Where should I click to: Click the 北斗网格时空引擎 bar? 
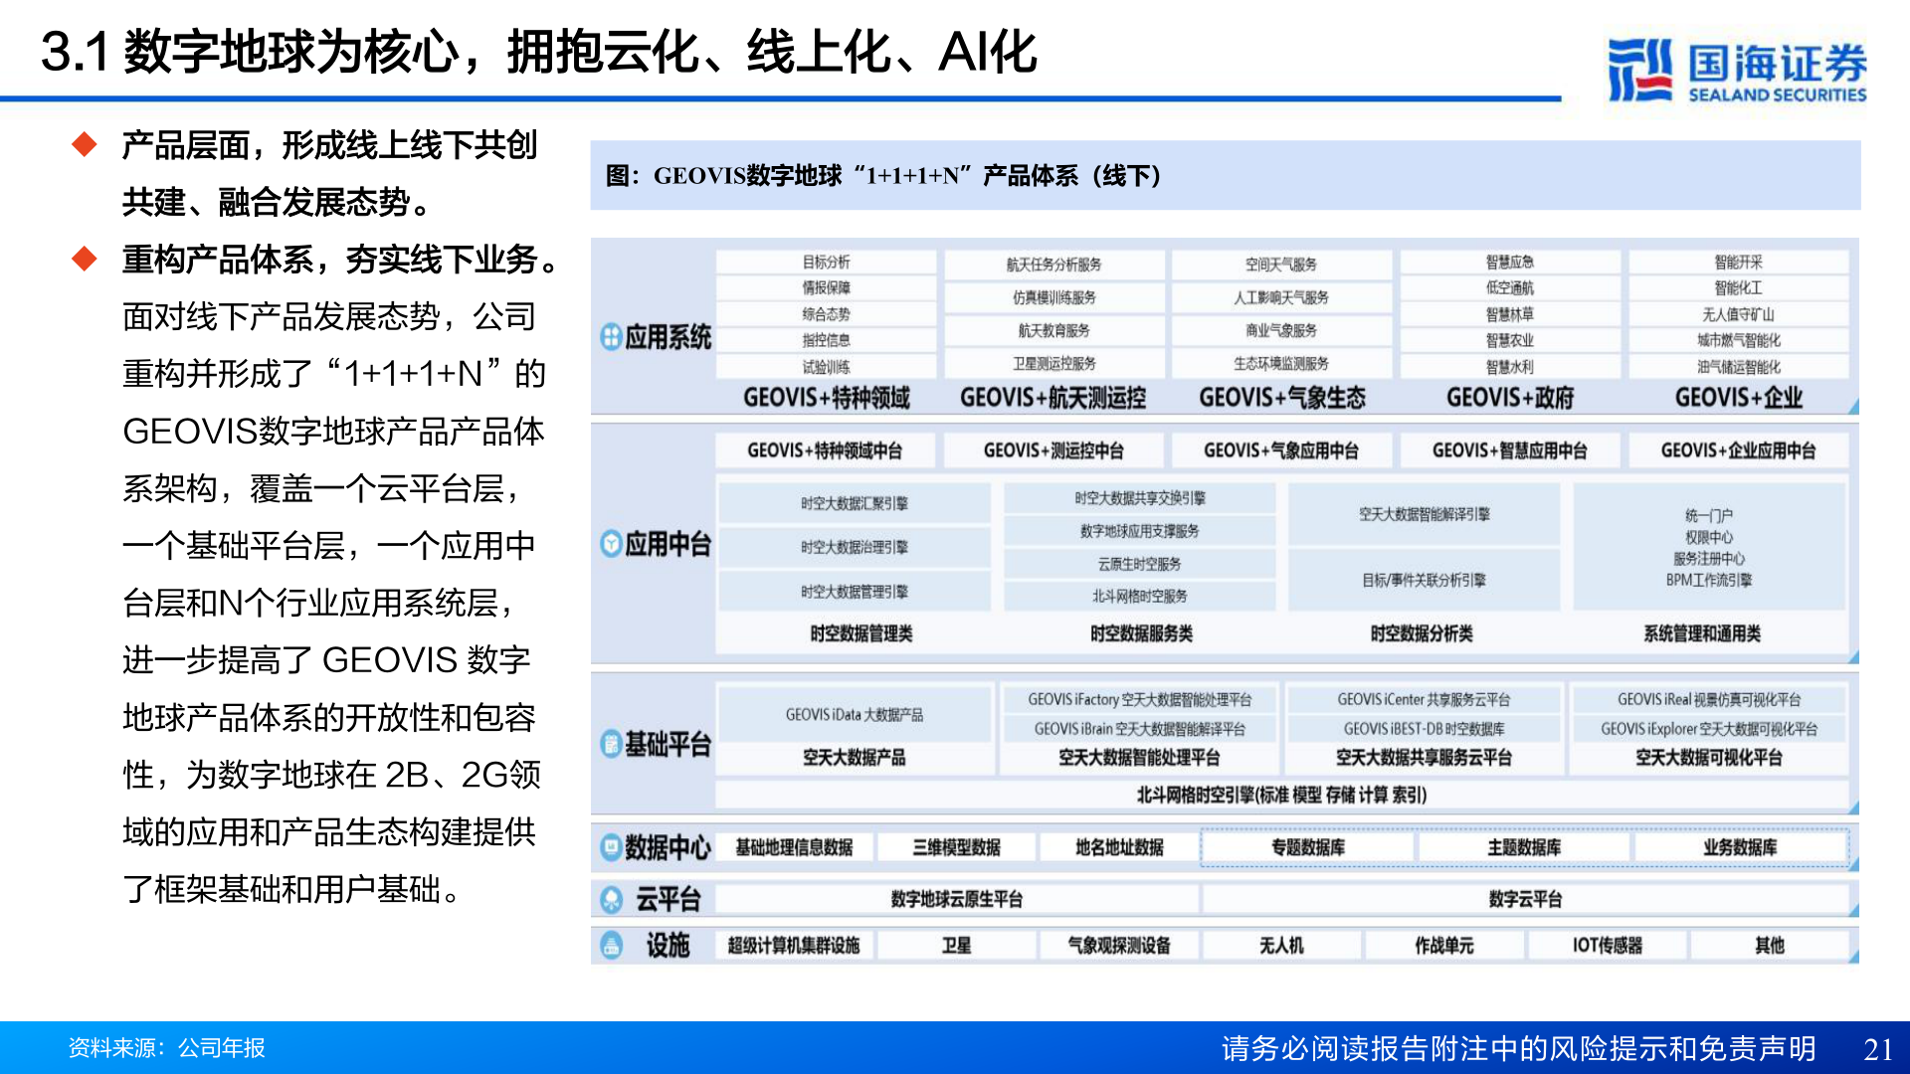(x=1281, y=795)
